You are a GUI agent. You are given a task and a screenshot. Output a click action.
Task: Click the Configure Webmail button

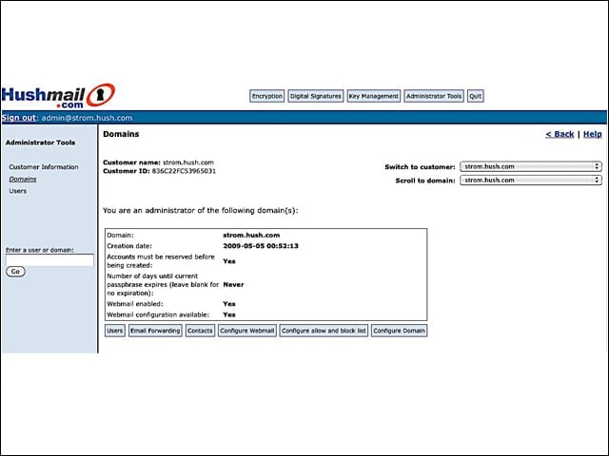point(247,331)
